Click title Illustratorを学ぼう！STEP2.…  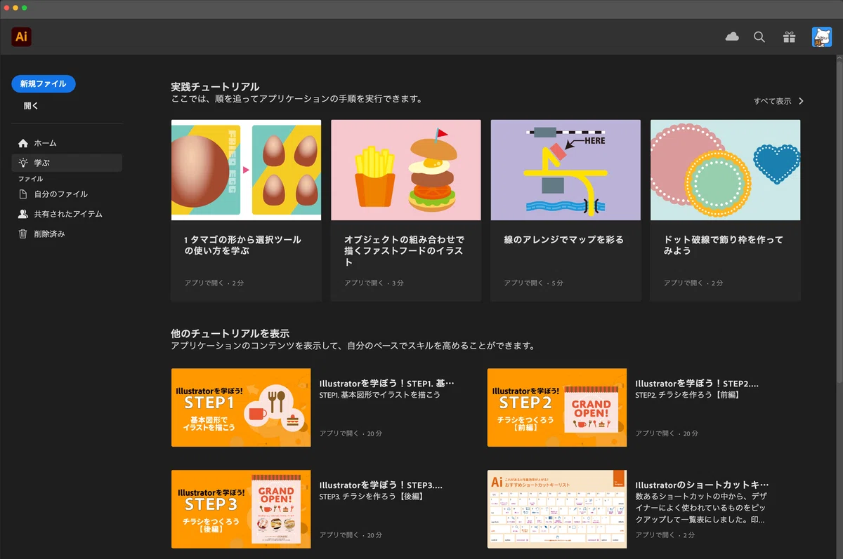697,384
